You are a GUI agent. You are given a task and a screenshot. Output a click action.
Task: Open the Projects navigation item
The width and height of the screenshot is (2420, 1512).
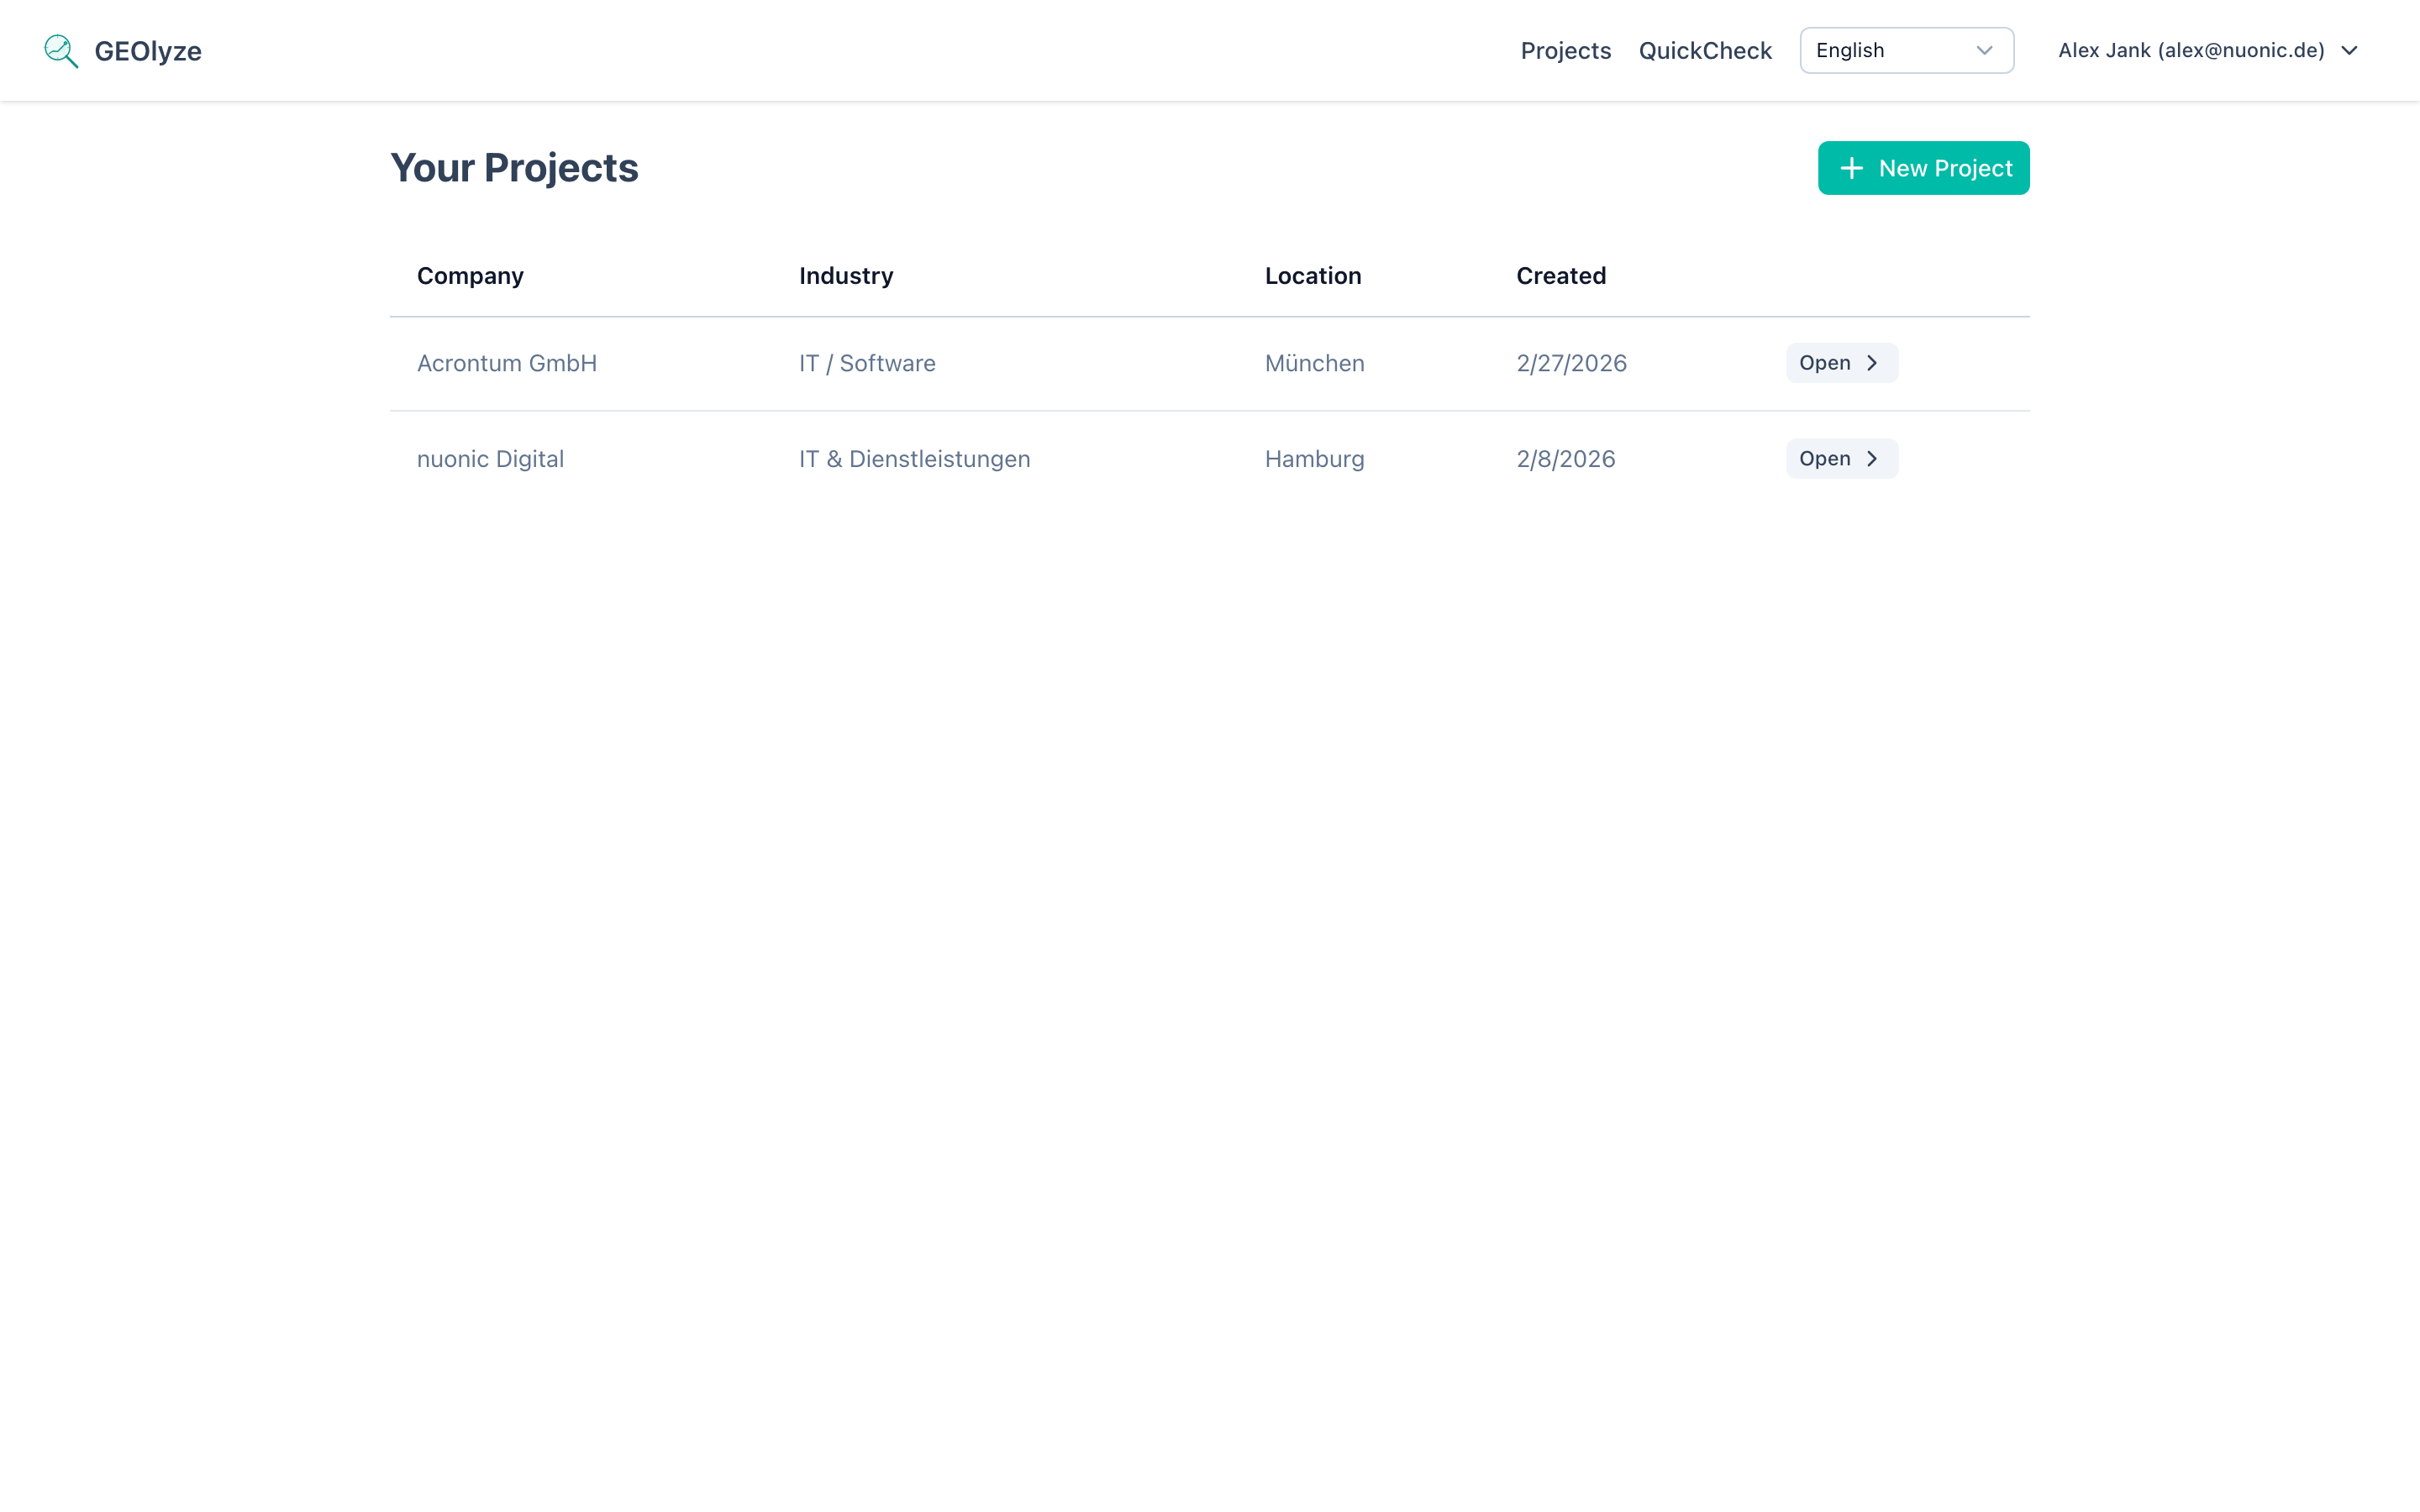point(1565,51)
